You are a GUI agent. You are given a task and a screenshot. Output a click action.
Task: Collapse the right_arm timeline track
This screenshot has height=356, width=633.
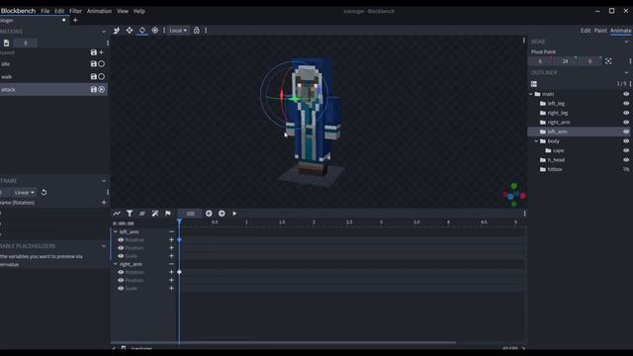116,264
